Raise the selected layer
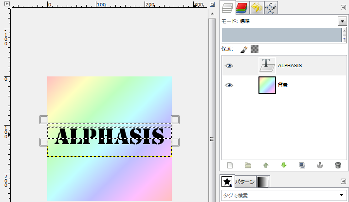The image size is (349, 202). click(266, 165)
